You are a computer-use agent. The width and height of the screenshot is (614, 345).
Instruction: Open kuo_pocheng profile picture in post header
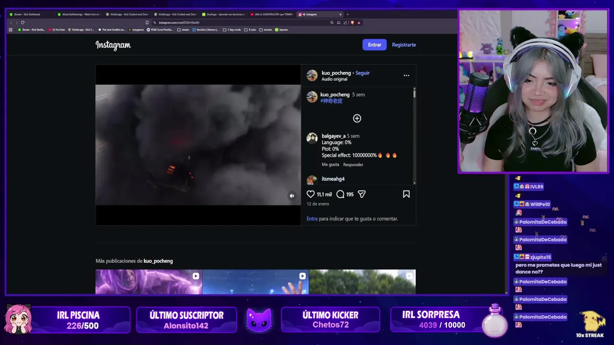(312, 75)
